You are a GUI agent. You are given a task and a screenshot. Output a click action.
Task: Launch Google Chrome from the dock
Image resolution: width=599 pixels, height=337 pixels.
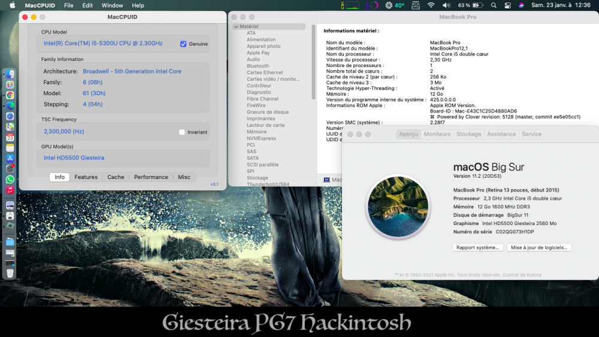click(10, 95)
